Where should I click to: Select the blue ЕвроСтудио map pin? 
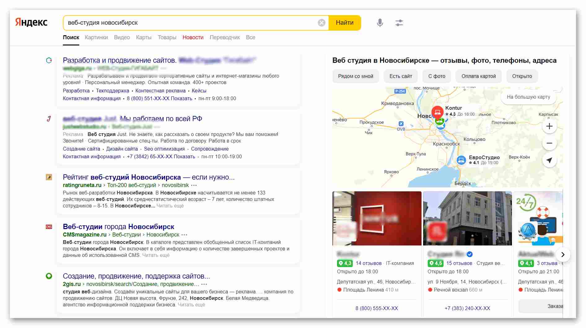tap(461, 160)
